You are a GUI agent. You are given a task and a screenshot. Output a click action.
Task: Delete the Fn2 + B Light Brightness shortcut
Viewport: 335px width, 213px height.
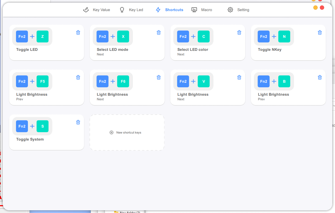pos(320,77)
